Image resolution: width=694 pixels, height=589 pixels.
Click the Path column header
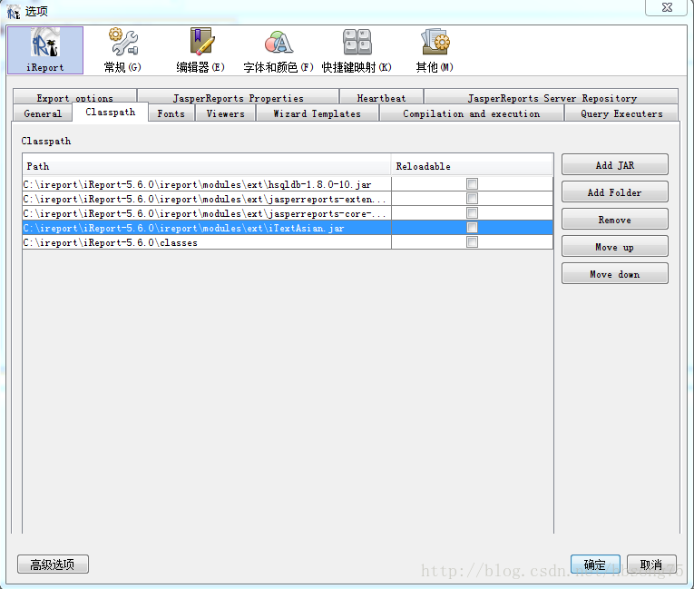[207, 166]
